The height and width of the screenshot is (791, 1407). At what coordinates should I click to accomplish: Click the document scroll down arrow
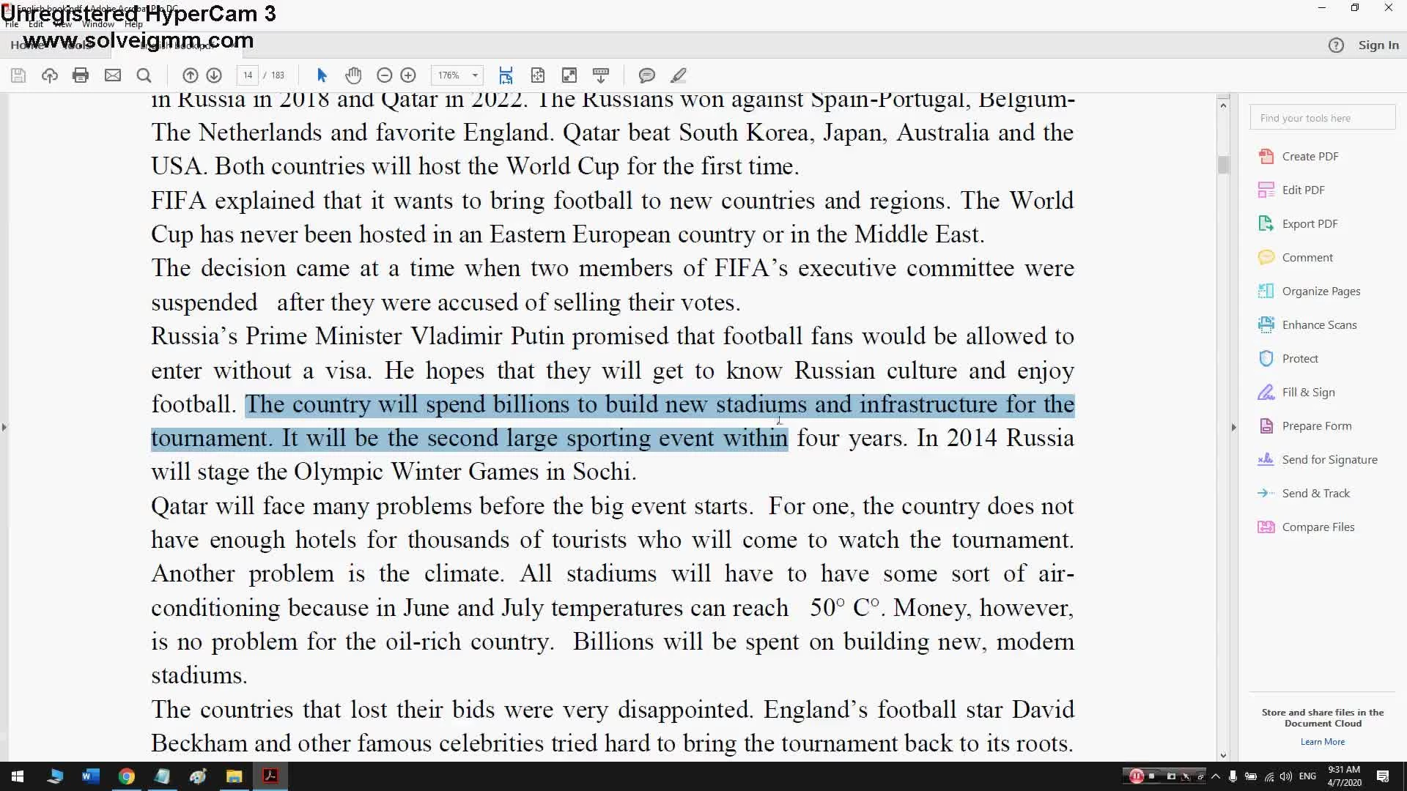1223,755
